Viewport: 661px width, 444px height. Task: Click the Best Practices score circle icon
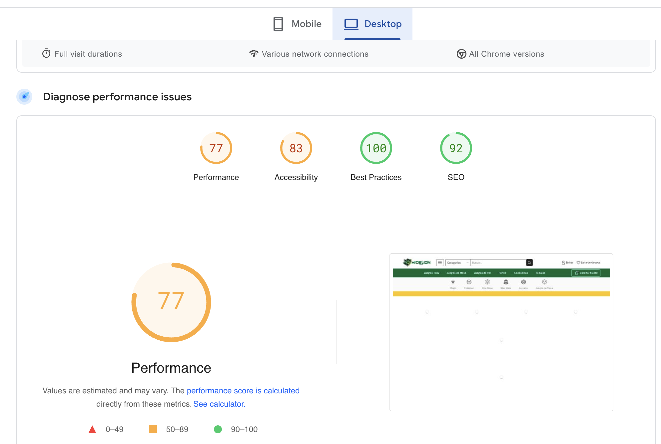tap(376, 148)
